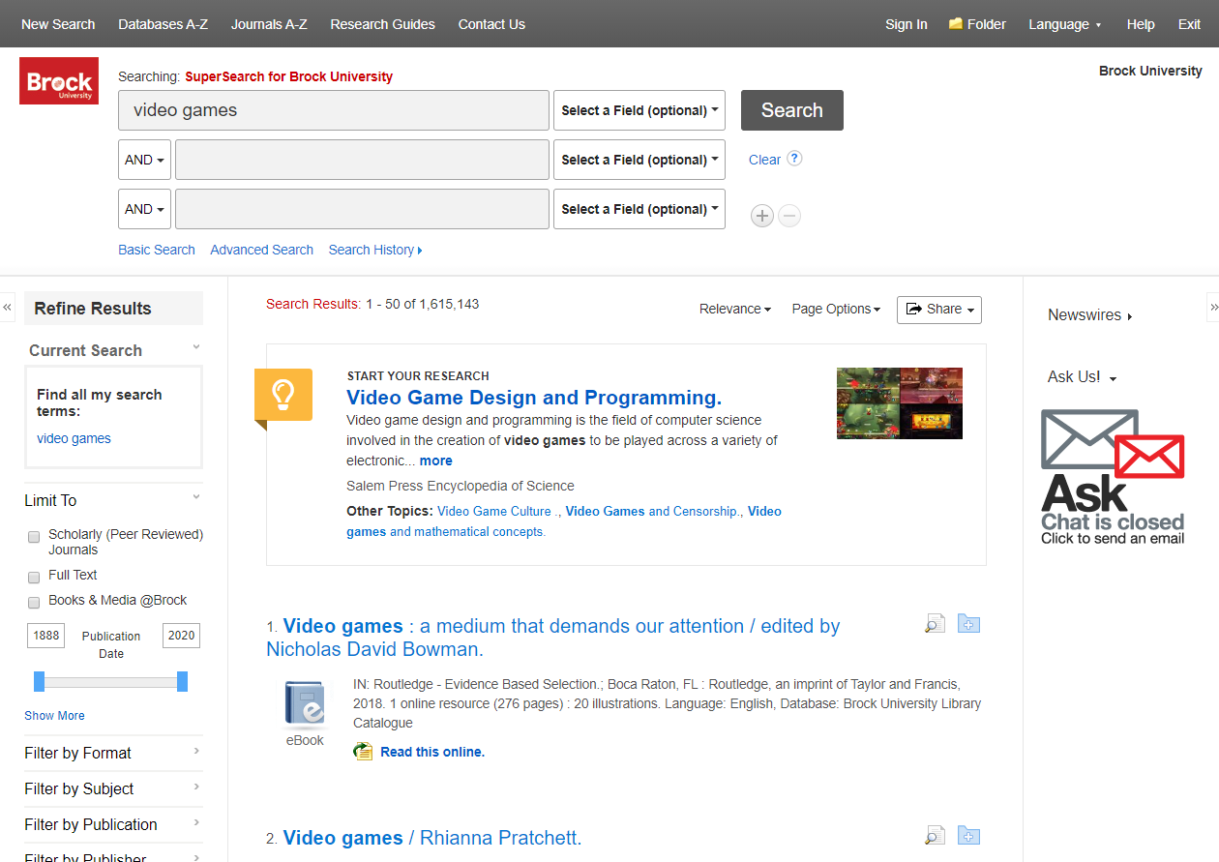The width and height of the screenshot is (1219, 862).
Task: Collapse the Limit To section
Action: [196, 497]
